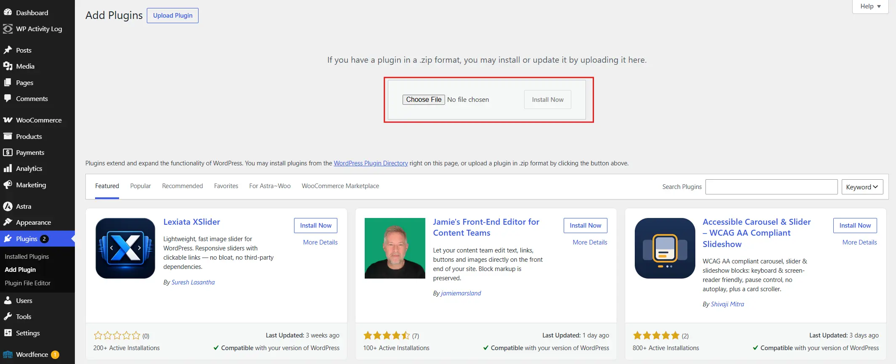Viewport: 896px width, 364px height.
Task: Click the Wordfence notification badge
Action: tap(55, 355)
